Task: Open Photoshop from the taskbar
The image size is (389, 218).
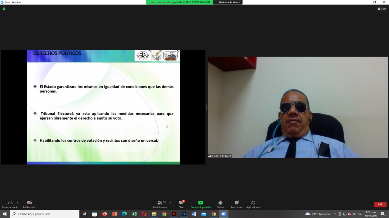Action: click(x=184, y=214)
